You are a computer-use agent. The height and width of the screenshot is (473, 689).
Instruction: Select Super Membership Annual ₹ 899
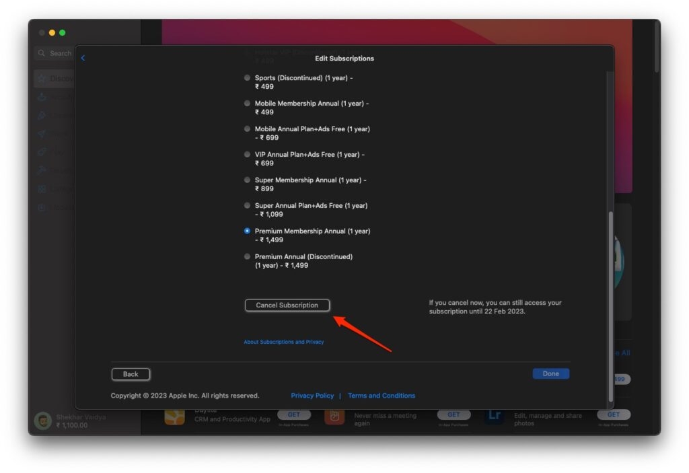(248, 180)
